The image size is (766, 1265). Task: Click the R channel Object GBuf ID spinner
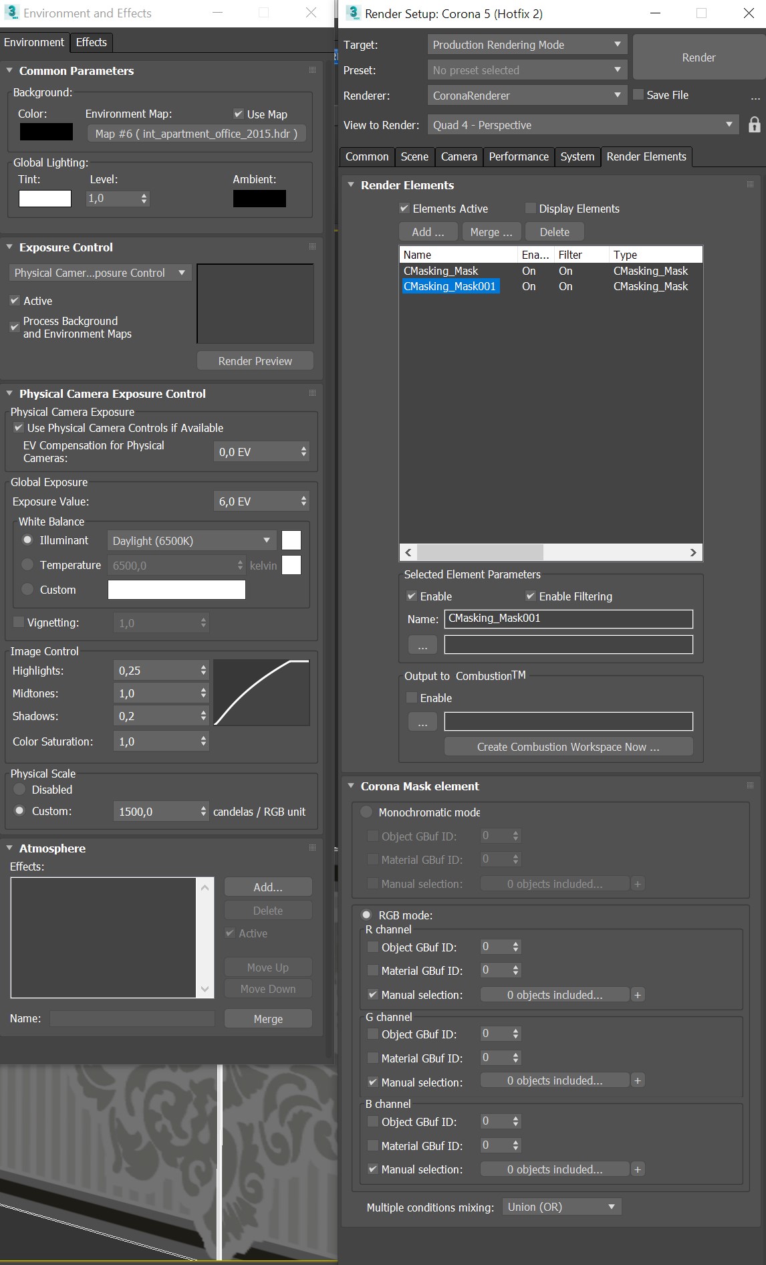click(515, 947)
